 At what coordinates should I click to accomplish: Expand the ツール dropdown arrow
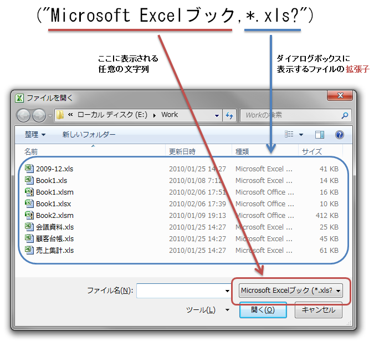click(x=227, y=310)
